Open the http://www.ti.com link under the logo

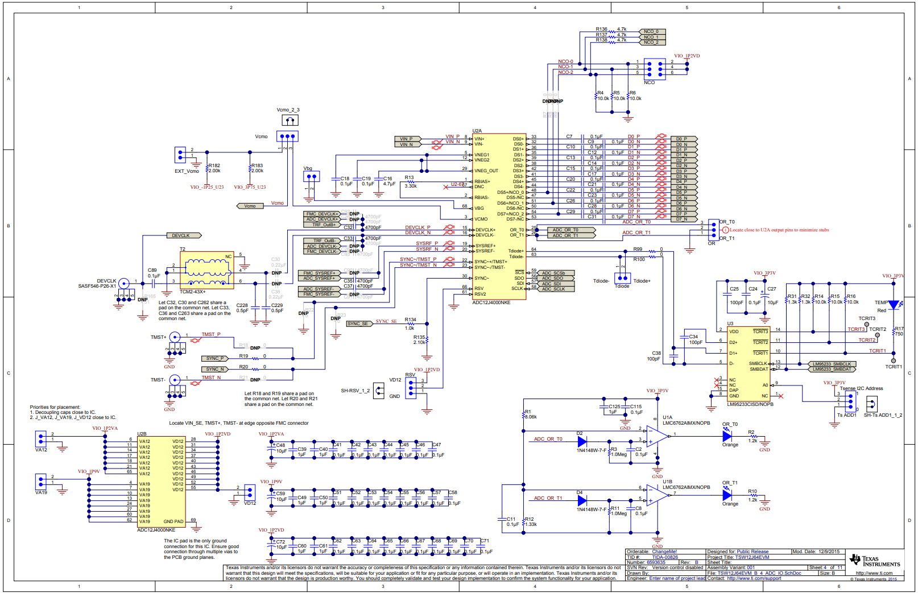tap(874, 573)
